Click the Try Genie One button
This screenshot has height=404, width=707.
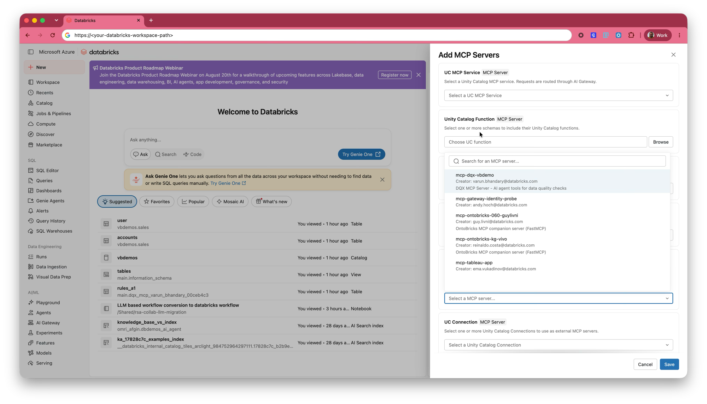pyautogui.click(x=361, y=154)
